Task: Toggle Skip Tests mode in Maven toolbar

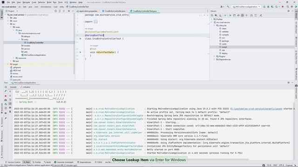Action: (243, 15)
